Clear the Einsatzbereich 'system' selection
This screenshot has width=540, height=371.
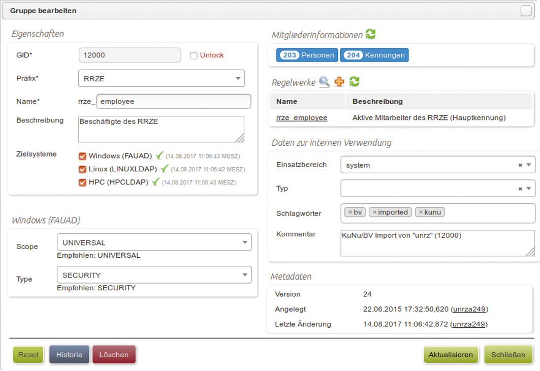tap(520, 165)
